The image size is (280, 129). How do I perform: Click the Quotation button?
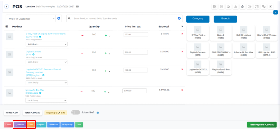(20, 124)
